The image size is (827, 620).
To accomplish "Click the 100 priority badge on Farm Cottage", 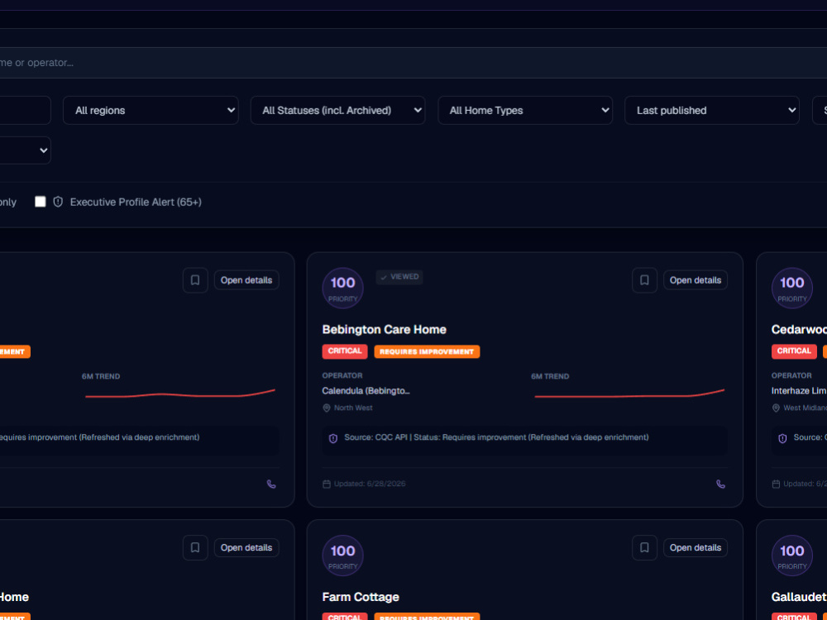I will coord(343,556).
